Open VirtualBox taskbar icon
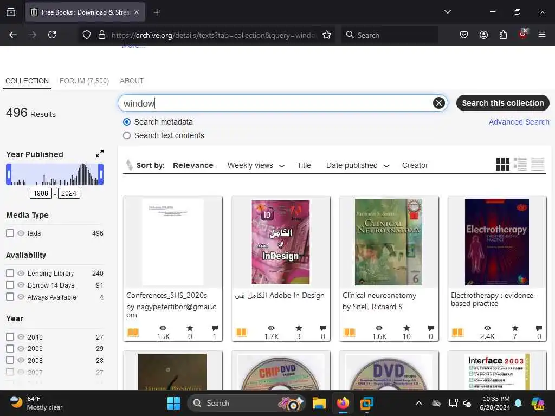The height and width of the screenshot is (416, 555). [366, 403]
